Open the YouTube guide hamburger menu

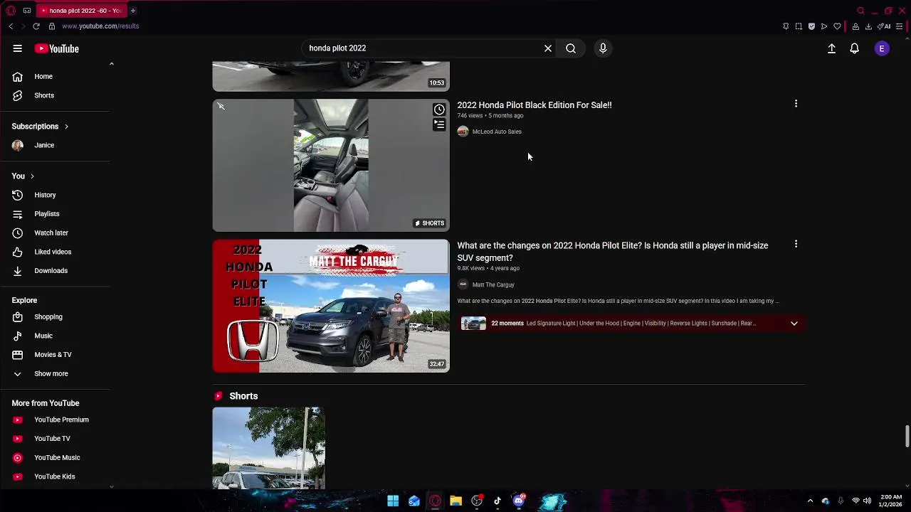point(17,48)
